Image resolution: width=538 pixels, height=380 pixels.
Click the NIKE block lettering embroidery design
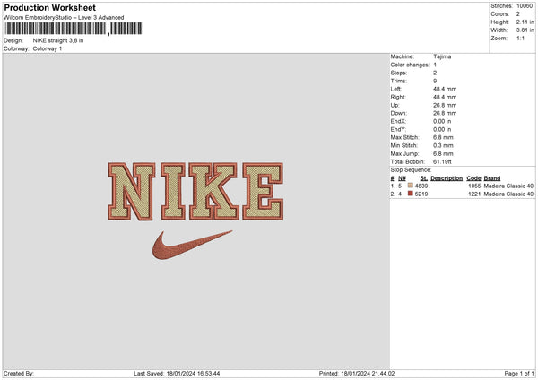(x=195, y=192)
